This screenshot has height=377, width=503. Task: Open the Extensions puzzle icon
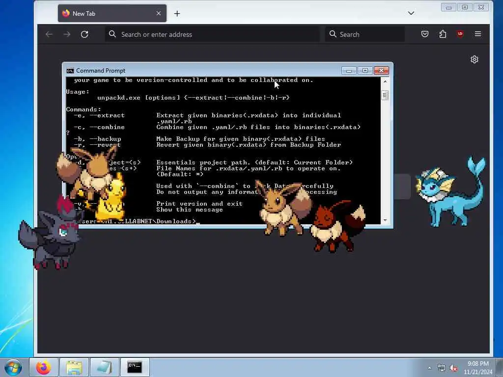tap(443, 34)
